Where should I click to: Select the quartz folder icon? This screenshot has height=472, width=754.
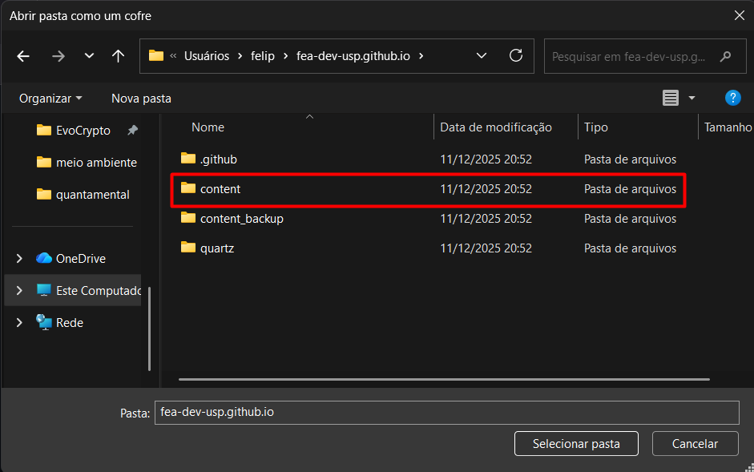pyautogui.click(x=188, y=248)
